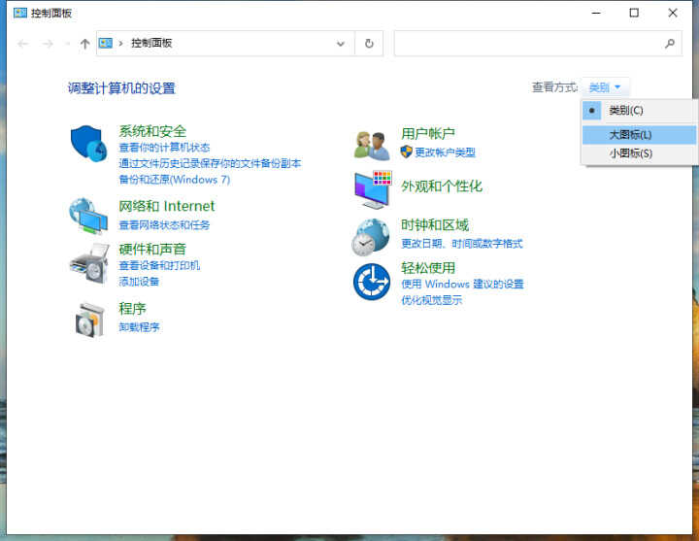The width and height of the screenshot is (699, 541).
Task: Go up one level with up arrow
Action: coord(85,44)
